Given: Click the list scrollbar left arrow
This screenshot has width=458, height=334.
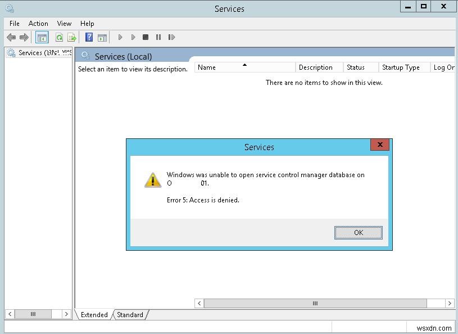Looking at the screenshot, I should (199, 303).
